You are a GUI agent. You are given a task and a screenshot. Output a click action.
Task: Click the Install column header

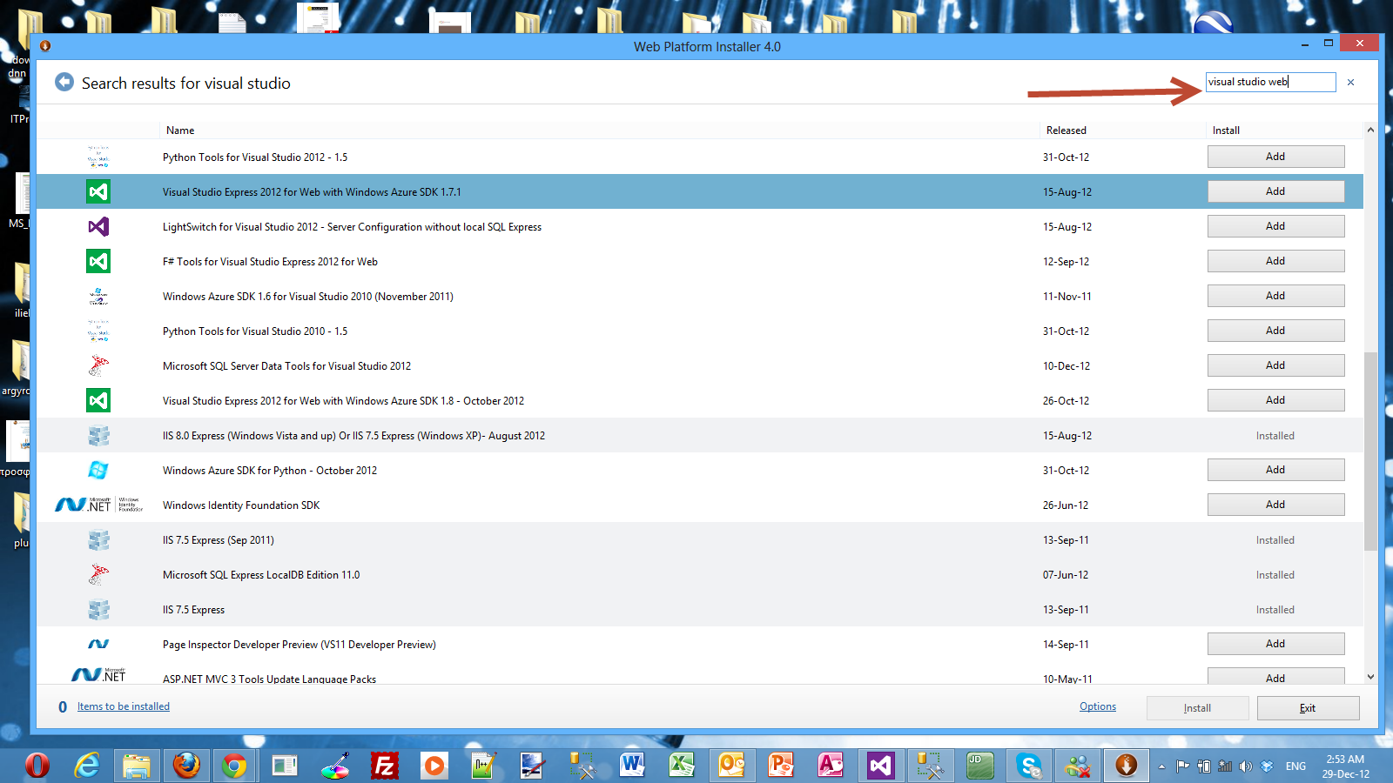[x=1226, y=130]
